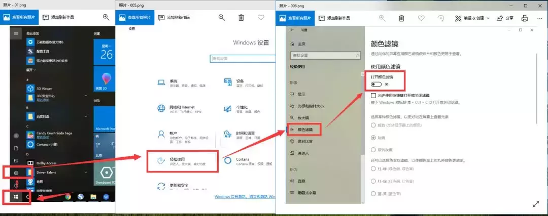Click the 查找设置 search field under Windows 设置
The image size is (548, 216).
click(244, 59)
